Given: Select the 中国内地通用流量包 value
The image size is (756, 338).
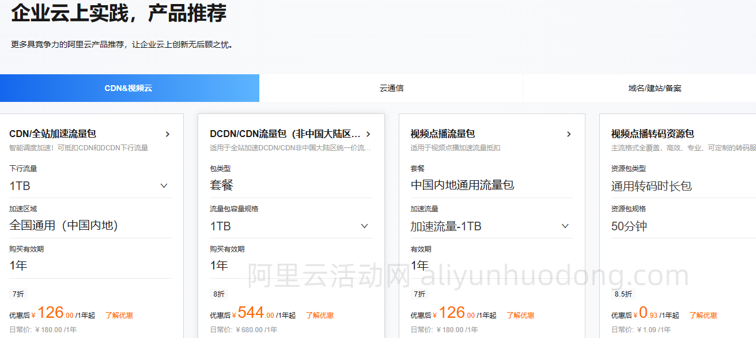Looking at the screenshot, I should [x=462, y=185].
